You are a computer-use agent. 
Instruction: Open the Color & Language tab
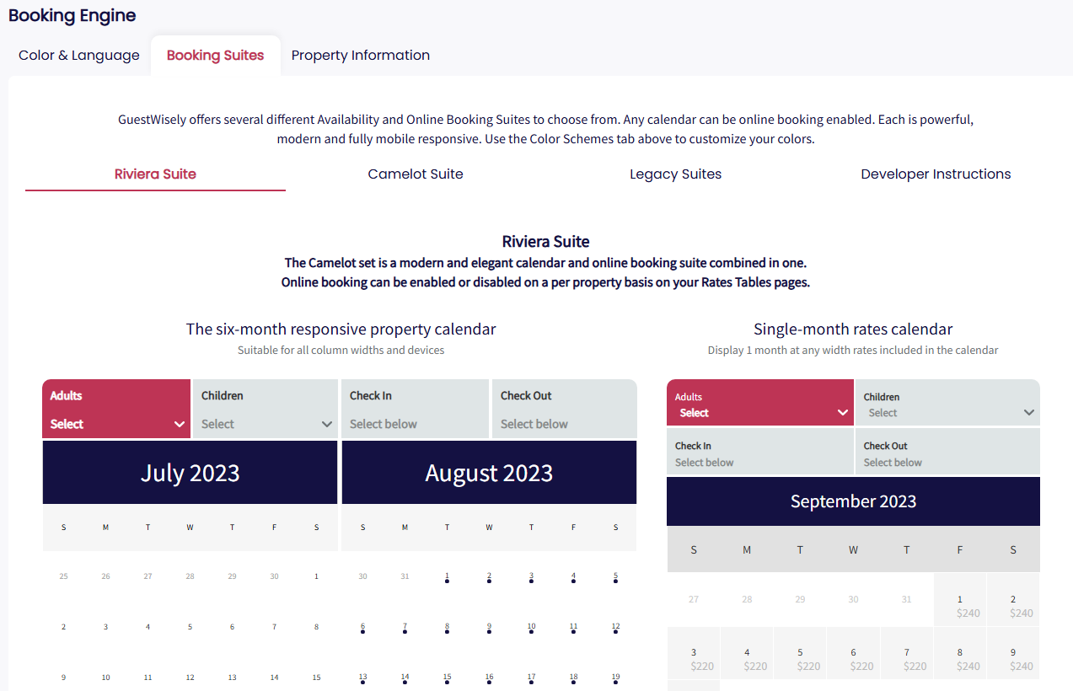pyautogui.click(x=79, y=56)
